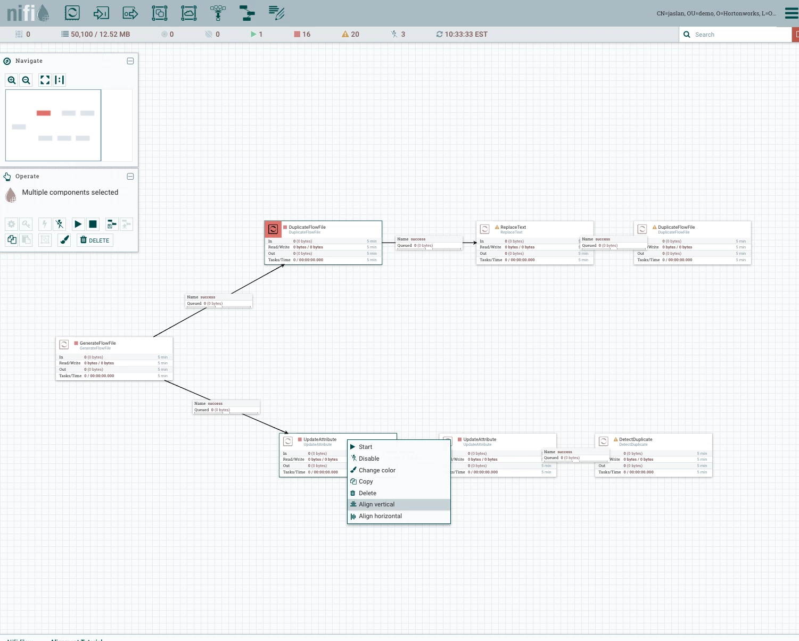Select the ReplaceText processor
799x641 pixels.
tap(534, 243)
